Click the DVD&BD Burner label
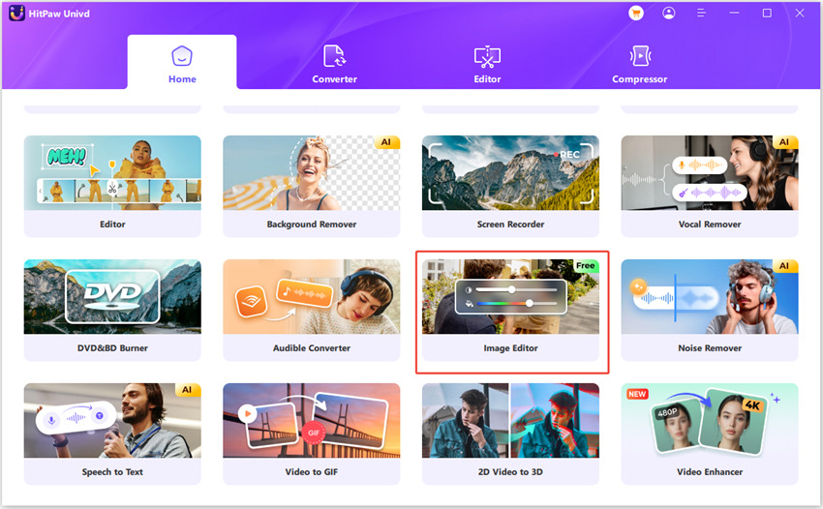This screenshot has height=509, width=823. pos(112,348)
